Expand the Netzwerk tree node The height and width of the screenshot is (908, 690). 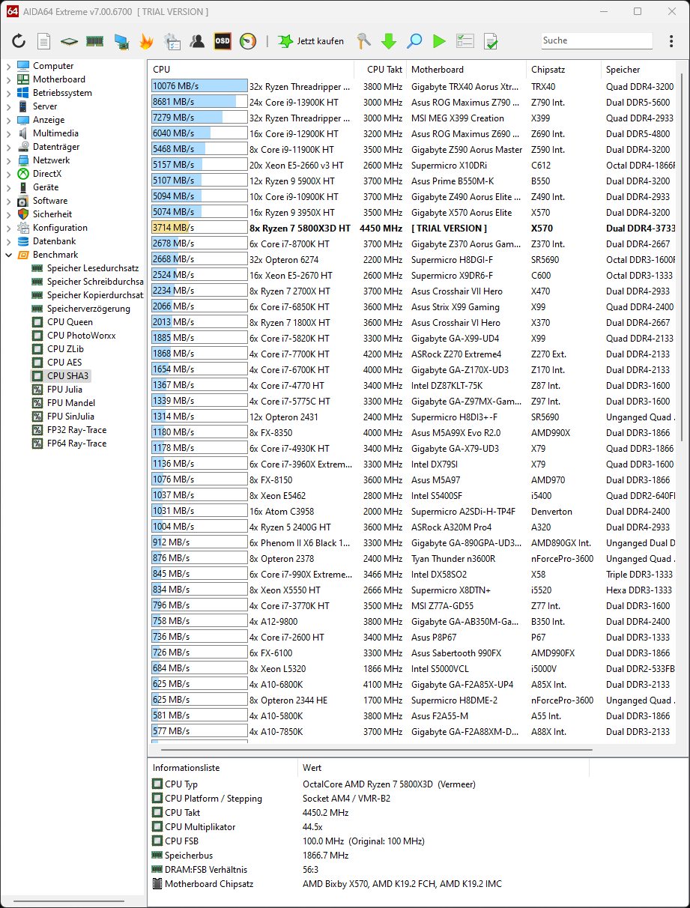pyautogui.click(x=9, y=160)
